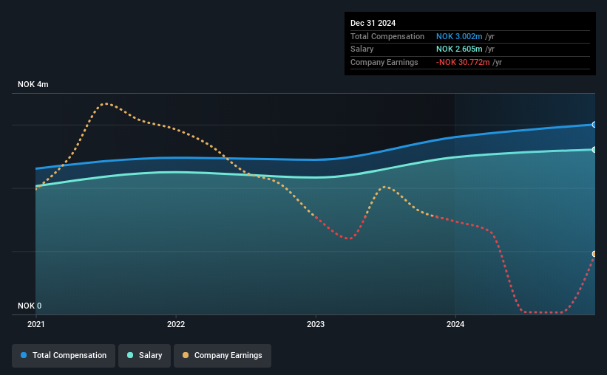Click the Dec 31 2024 tooltip date
The height and width of the screenshot is (375, 607).
coord(373,23)
